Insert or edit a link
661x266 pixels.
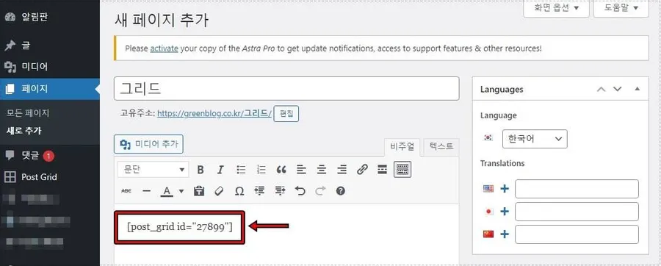(x=362, y=170)
